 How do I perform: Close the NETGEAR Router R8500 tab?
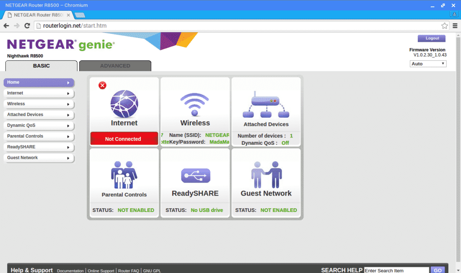[x=68, y=15]
